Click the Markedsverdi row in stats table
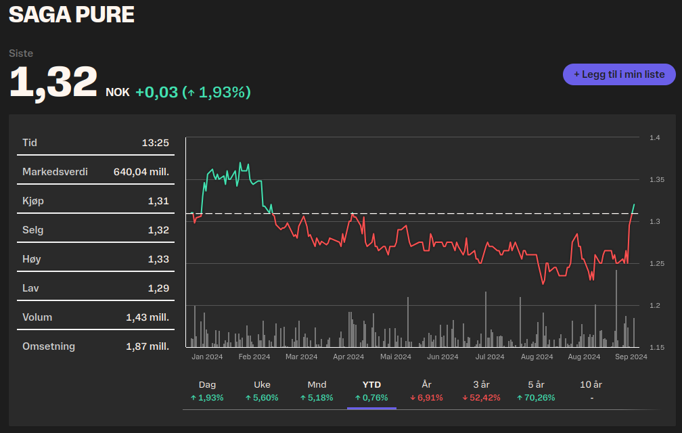The width and height of the screenshot is (682, 433). click(x=95, y=172)
